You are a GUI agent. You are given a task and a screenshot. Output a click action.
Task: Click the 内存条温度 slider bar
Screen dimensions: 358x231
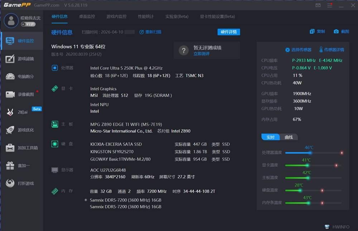coord(314,203)
